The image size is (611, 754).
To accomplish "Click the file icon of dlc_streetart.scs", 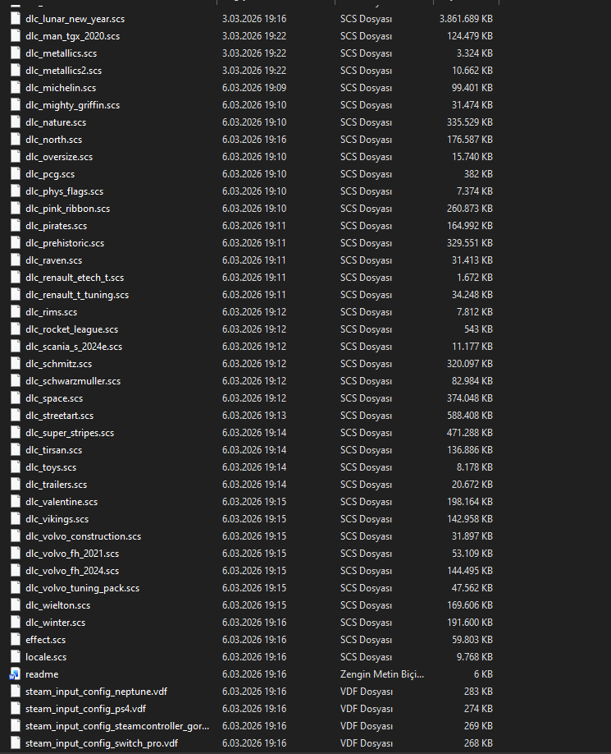I will 16,416.
